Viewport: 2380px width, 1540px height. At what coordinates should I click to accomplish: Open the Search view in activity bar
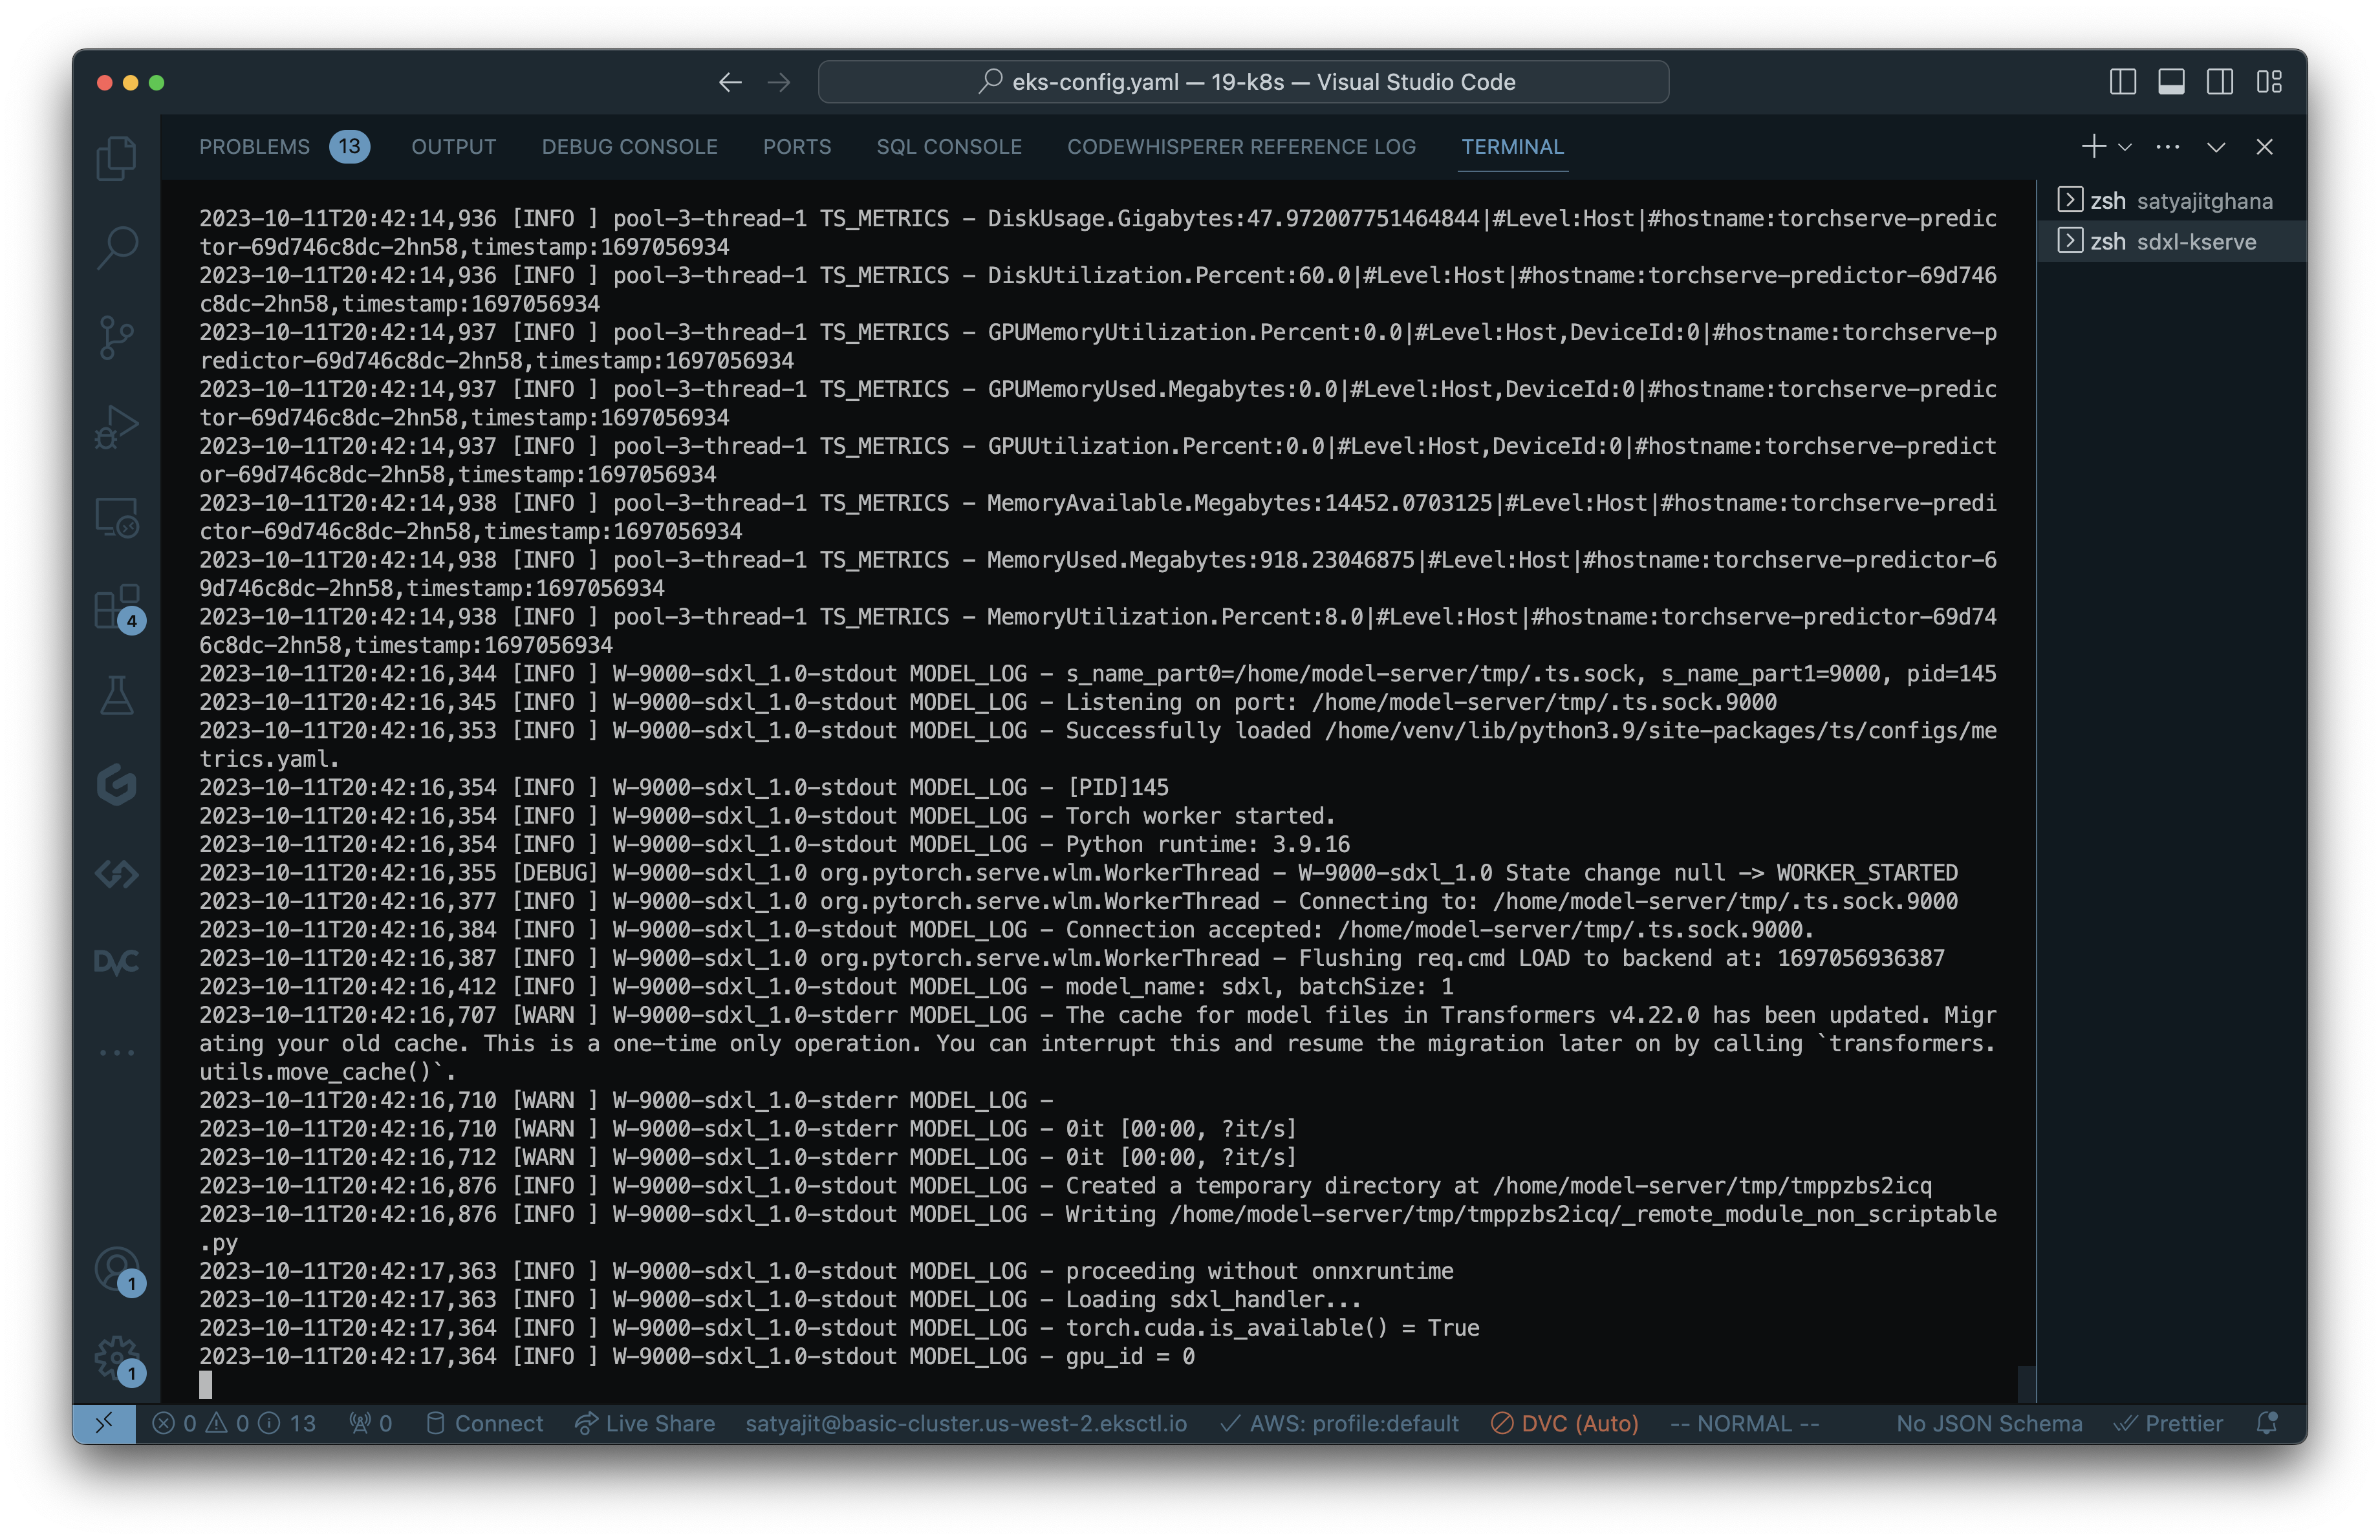click(x=116, y=247)
